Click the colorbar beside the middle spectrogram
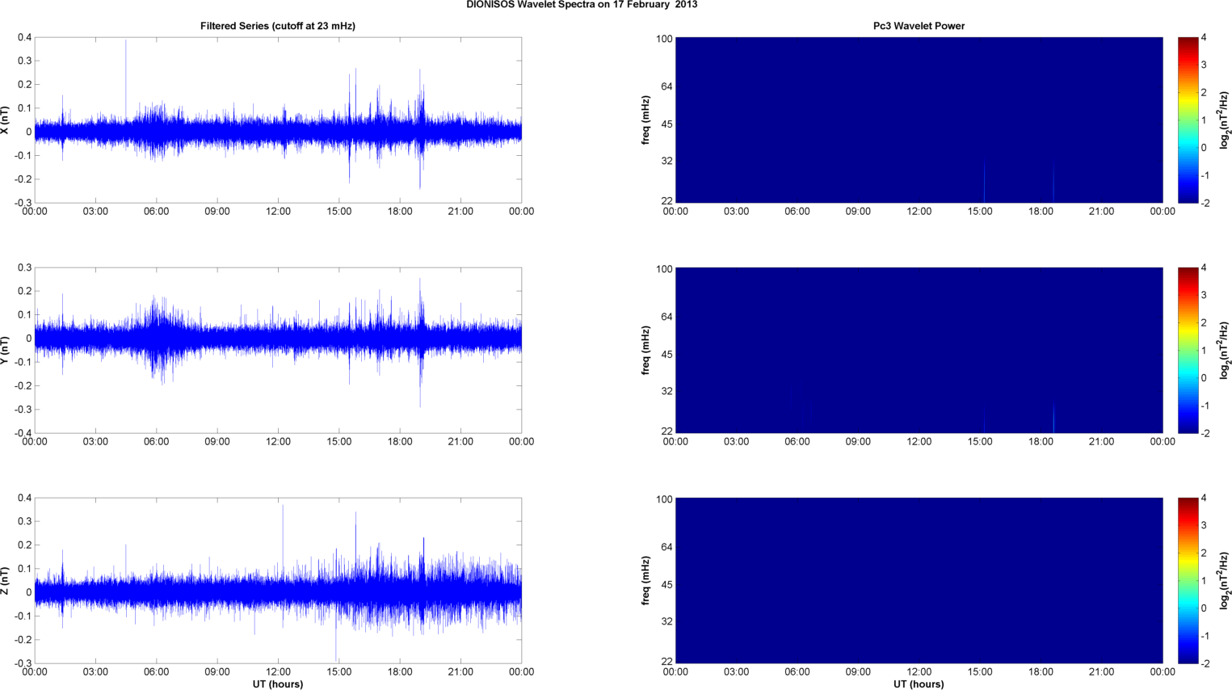Viewport: 1232px width, 690px height. pyautogui.click(x=1188, y=351)
